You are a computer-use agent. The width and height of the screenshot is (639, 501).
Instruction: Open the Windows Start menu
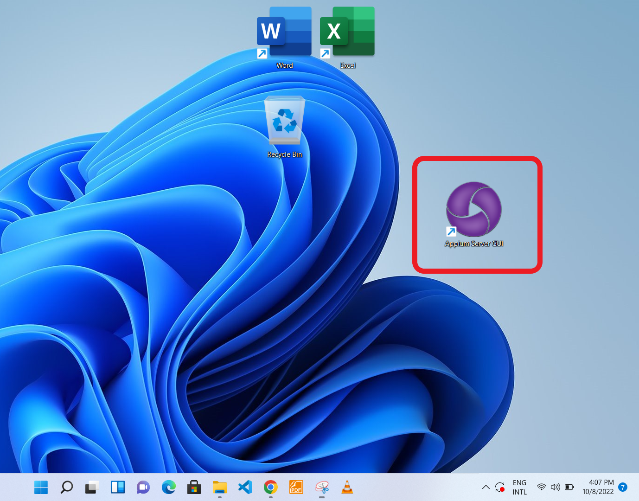pos(41,487)
